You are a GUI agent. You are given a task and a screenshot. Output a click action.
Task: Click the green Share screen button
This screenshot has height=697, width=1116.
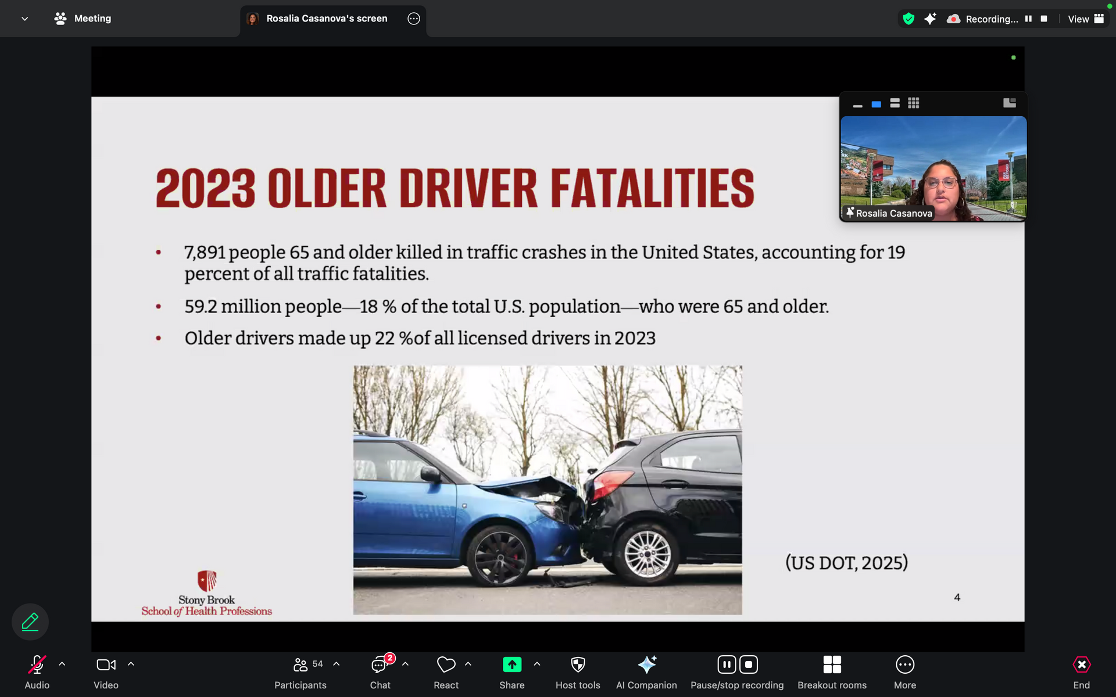click(x=512, y=664)
